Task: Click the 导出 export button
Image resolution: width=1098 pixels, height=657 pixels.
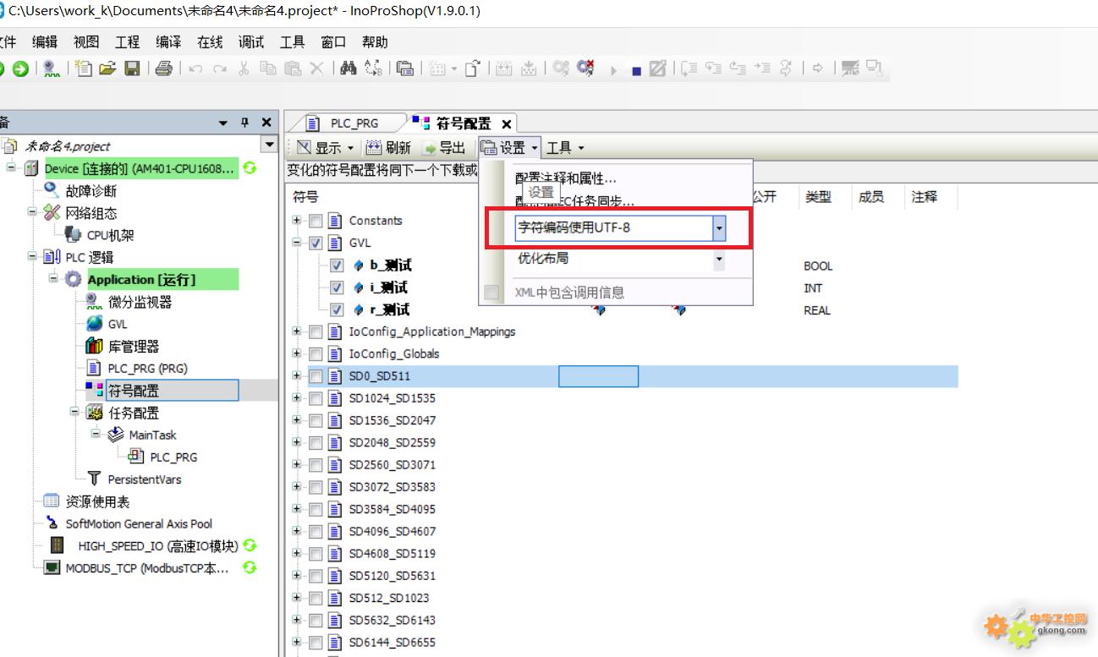Action: 444,148
